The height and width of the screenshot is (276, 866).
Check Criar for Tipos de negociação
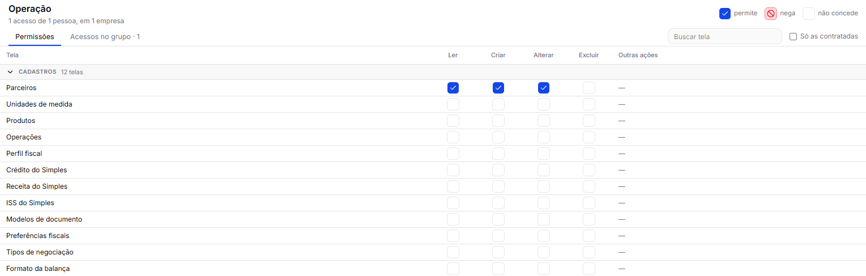coord(498,252)
